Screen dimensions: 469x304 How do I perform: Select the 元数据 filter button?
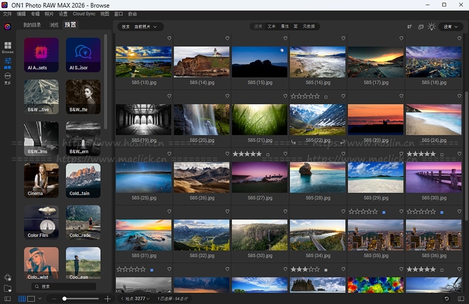[309, 27]
